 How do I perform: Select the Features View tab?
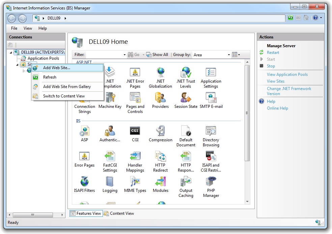pyautogui.click(x=86, y=213)
